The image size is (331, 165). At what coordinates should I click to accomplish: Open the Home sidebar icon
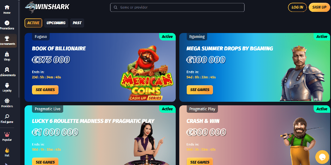7,7
